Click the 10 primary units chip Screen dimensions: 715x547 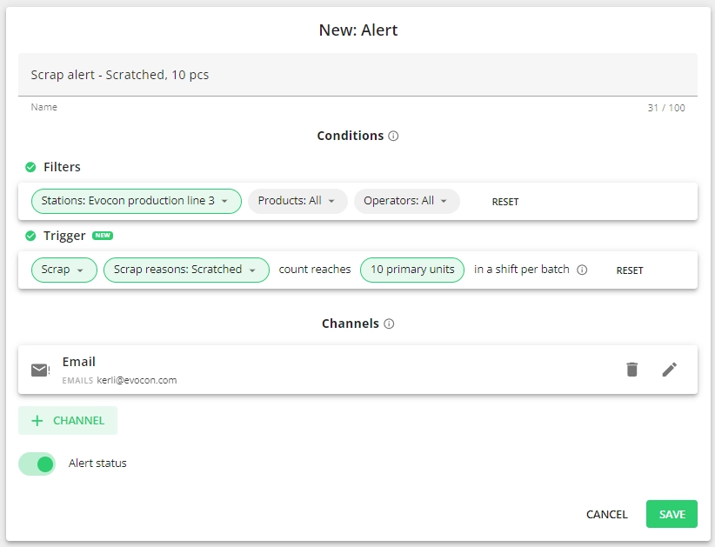point(412,270)
